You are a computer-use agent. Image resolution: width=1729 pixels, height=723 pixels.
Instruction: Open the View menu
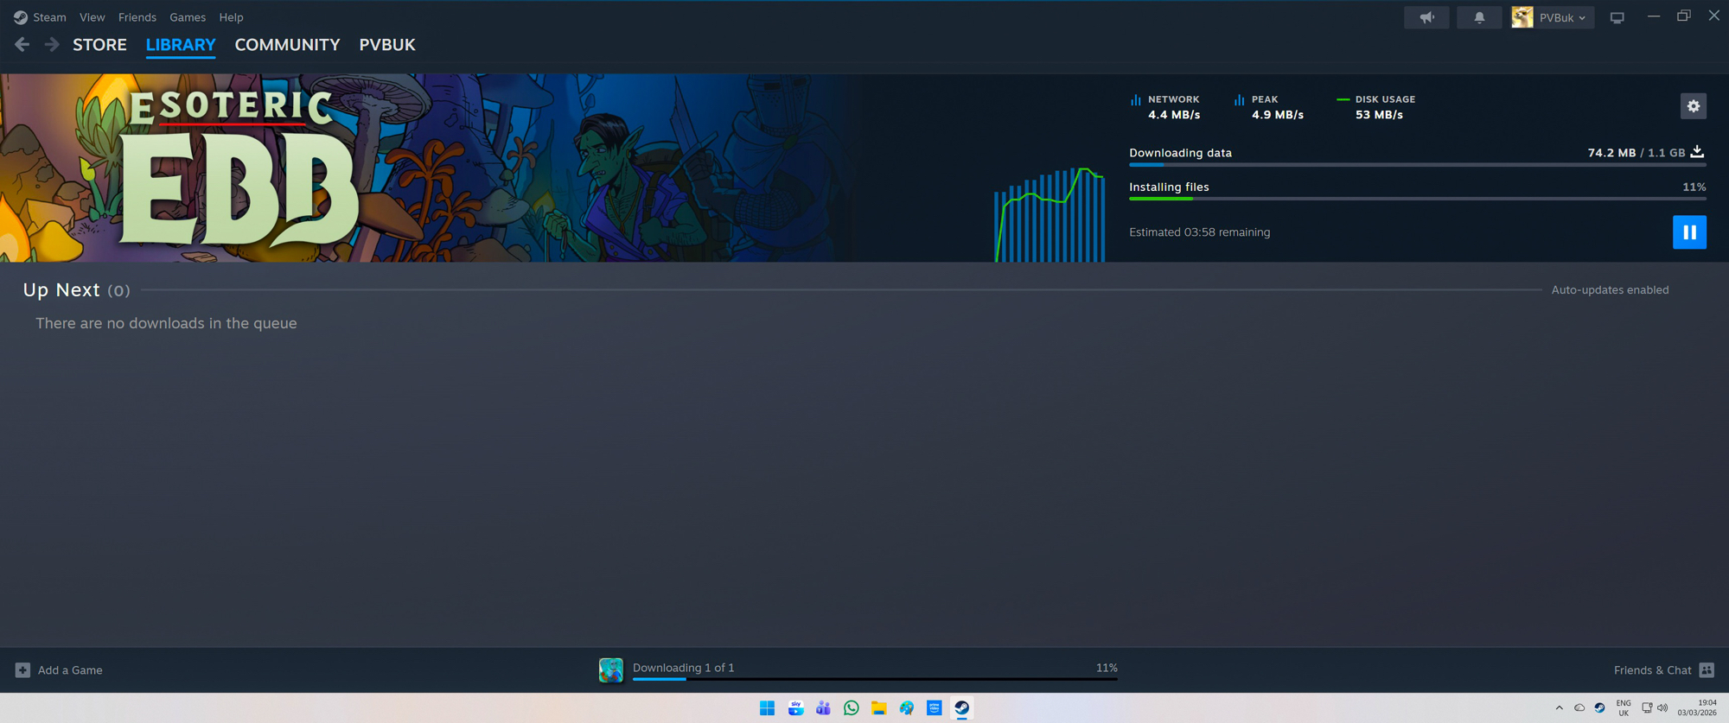point(92,17)
